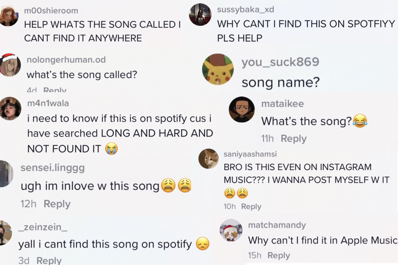Open the surprised Pikachu avatar of you_suck869
This screenshot has width=398, height=265.
click(x=218, y=69)
